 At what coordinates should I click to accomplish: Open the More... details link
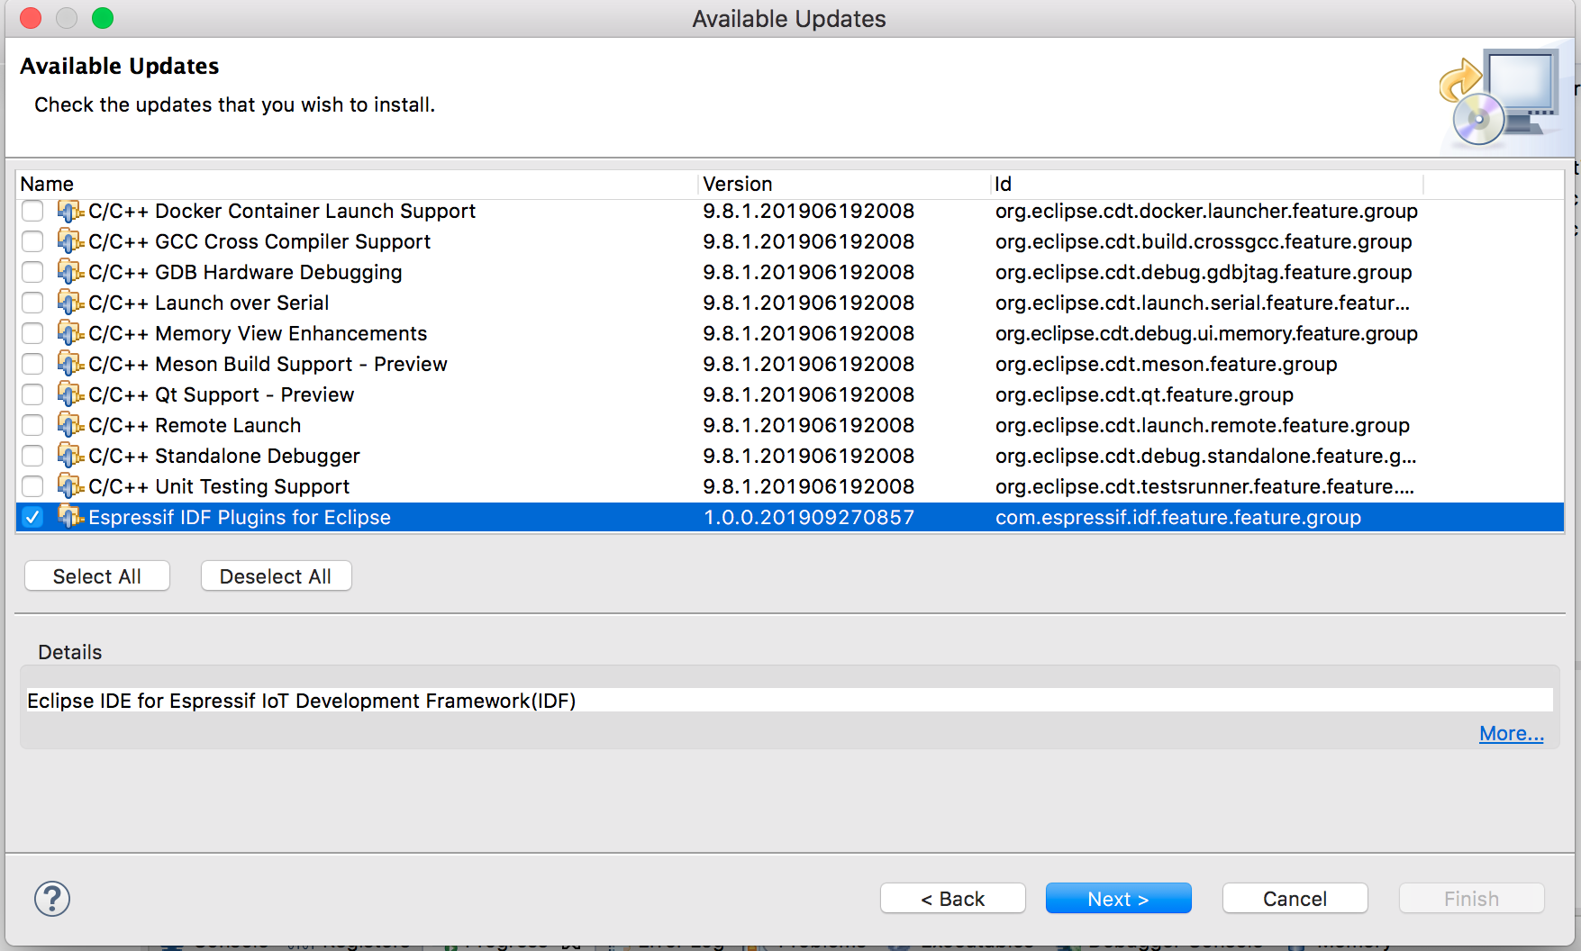1511,733
